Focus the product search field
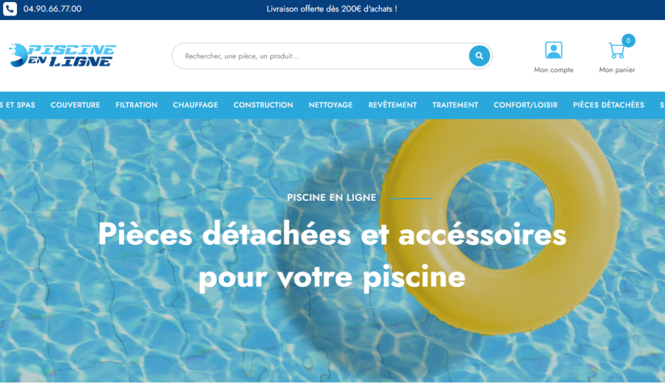Image resolution: width=665 pixels, height=383 pixels. pyautogui.click(x=322, y=56)
